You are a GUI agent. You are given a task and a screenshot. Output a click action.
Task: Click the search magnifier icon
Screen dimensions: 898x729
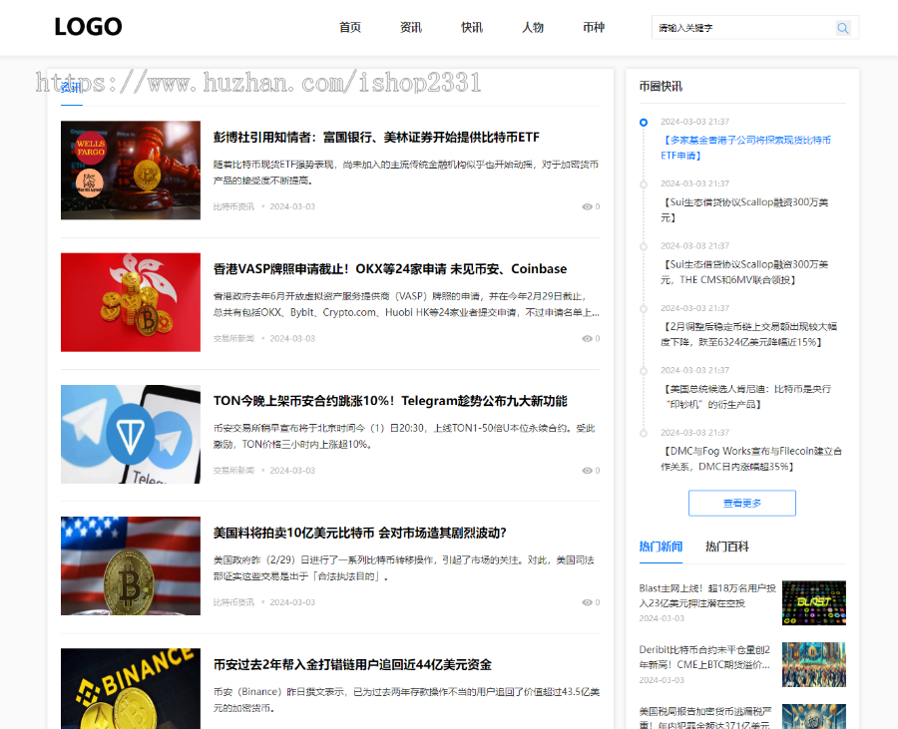click(x=842, y=28)
